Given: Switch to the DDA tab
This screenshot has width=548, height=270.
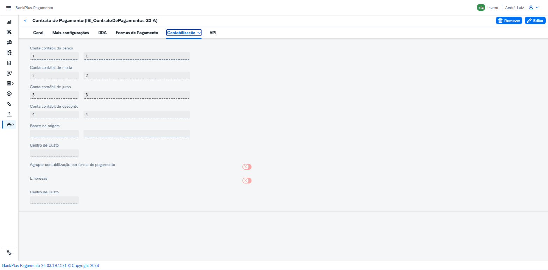Looking at the screenshot, I should tap(102, 33).
